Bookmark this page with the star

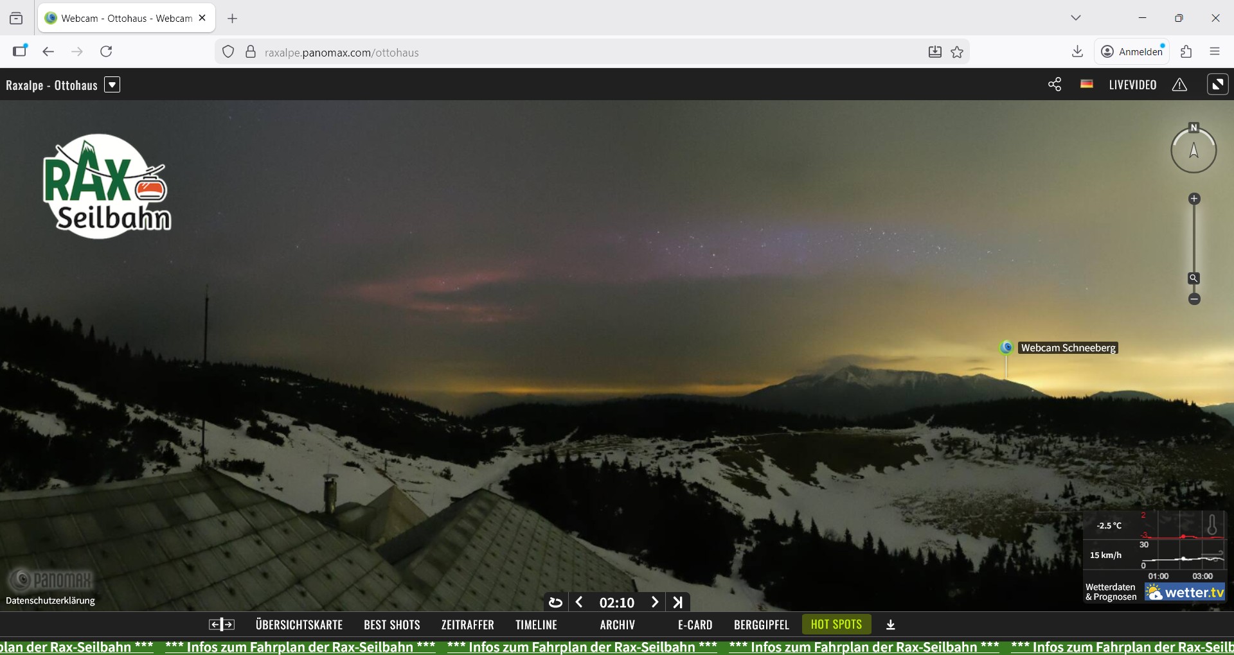point(957,52)
